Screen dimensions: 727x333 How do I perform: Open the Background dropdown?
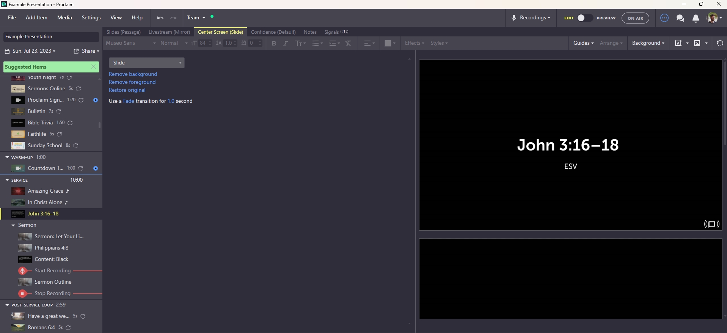[x=648, y=43]
